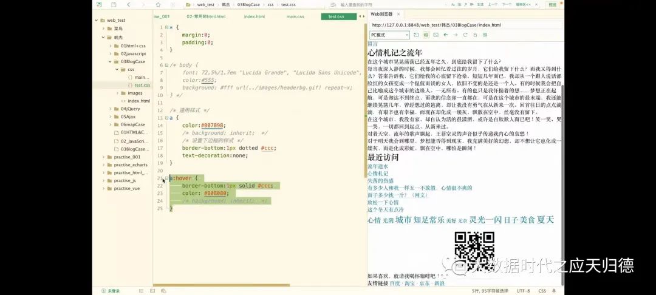Collapse the a:hover rule fold marker

pos(165,178)
